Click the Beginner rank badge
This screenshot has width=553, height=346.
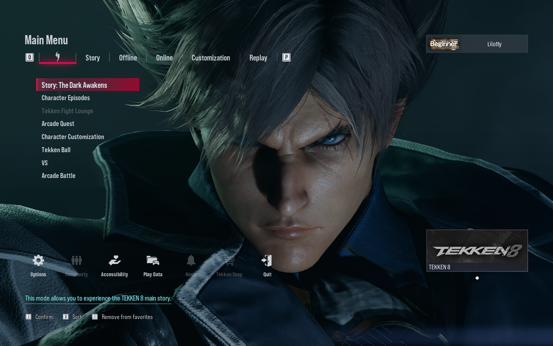tap(444, 44)
